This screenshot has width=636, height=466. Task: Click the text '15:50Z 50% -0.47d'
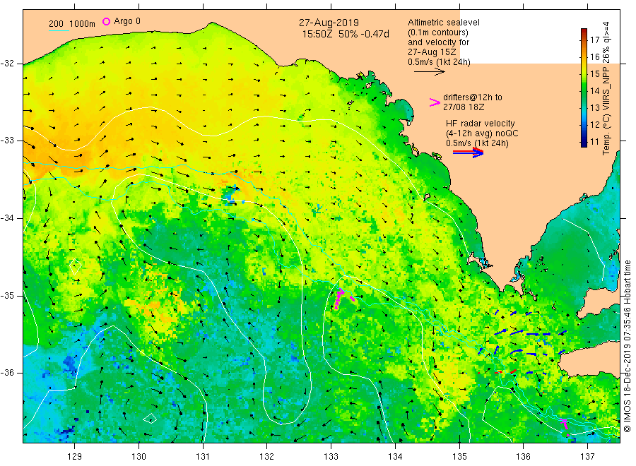[x=346, y=34]
